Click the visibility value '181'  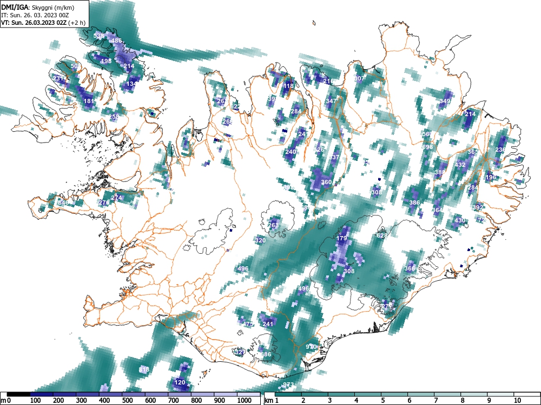click(89, 102)
